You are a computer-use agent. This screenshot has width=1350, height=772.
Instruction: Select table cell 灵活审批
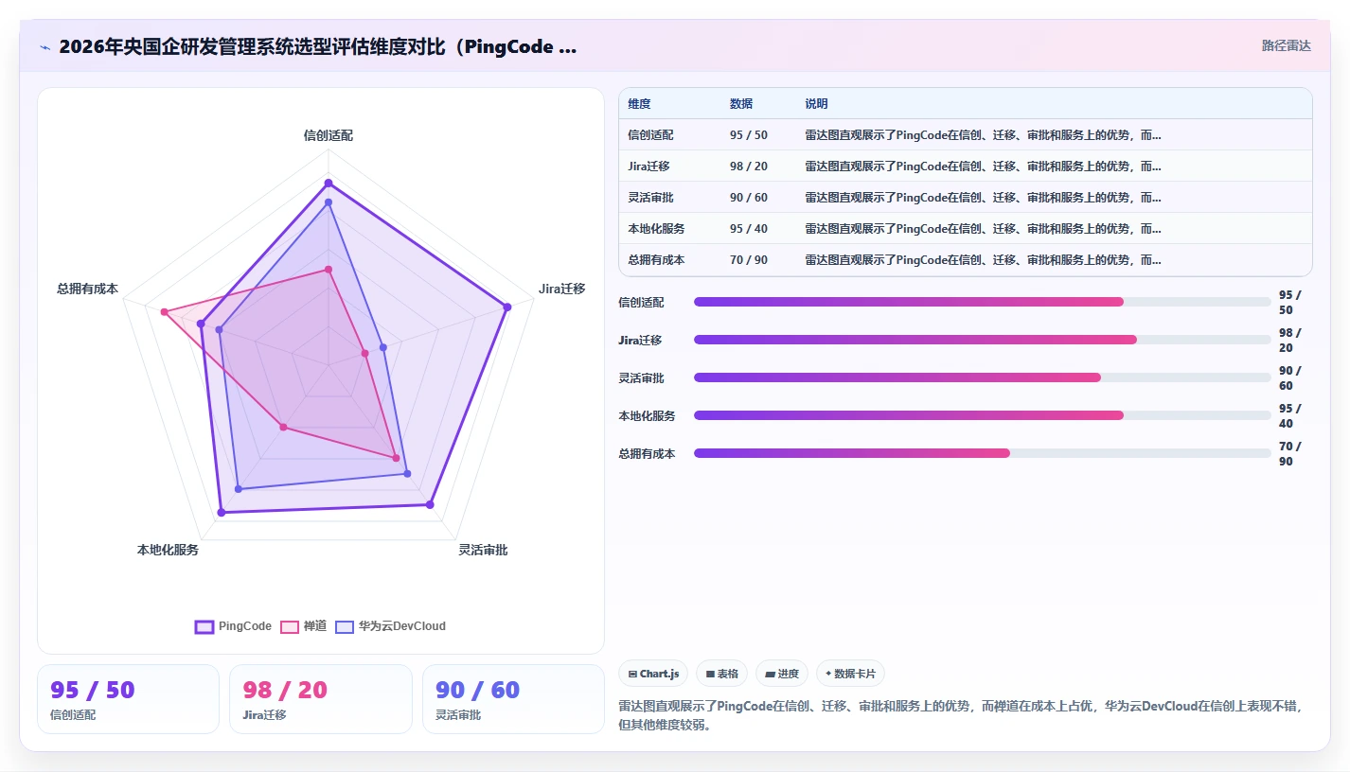pos(650,198)
